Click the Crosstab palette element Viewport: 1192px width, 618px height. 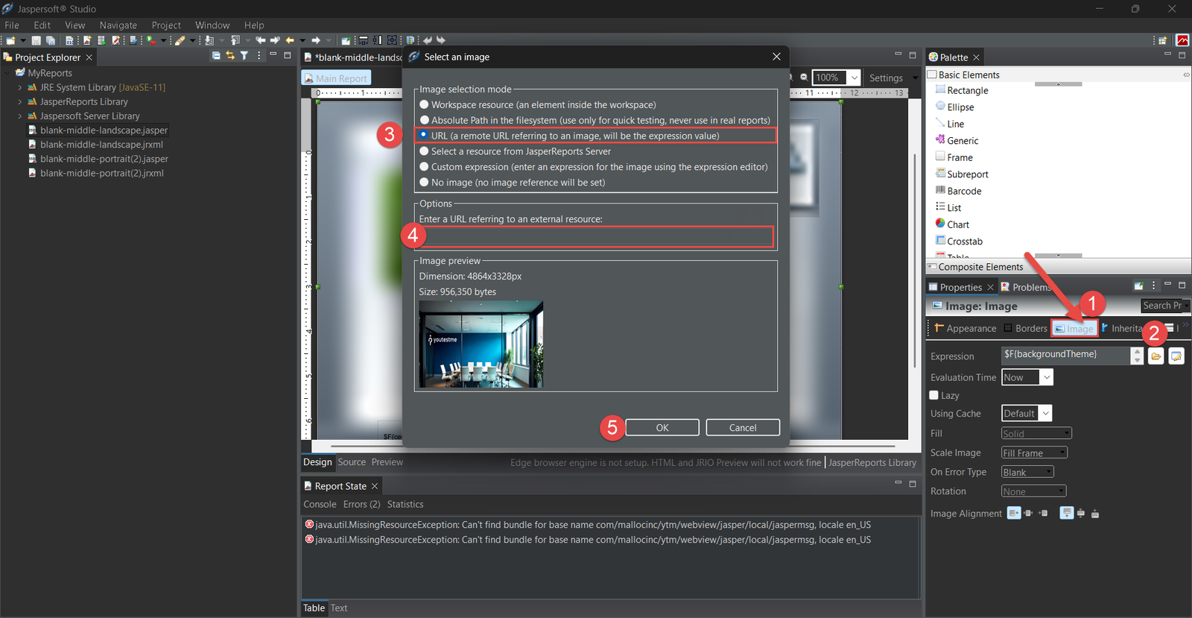click(x=964, y=242)
